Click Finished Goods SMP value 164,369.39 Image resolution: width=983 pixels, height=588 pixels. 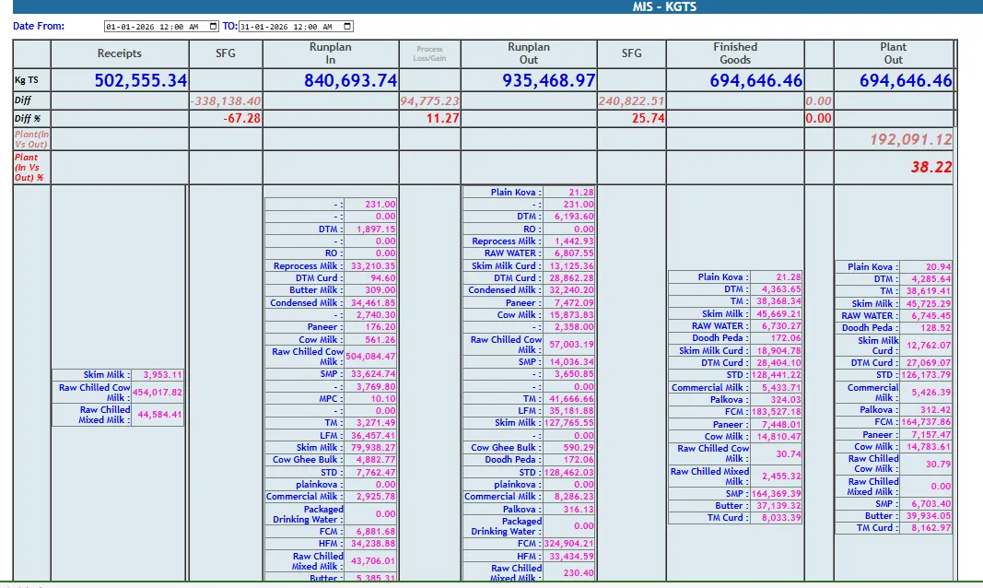tap(776, 493)
